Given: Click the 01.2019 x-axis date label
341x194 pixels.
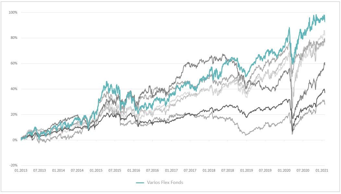Looking at the screenshot, I should [x=247, y=170].
